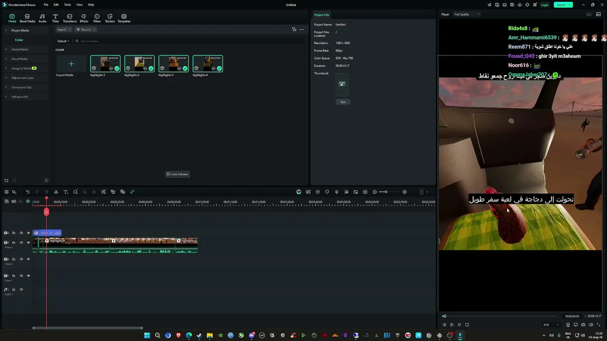Zoom in the timeline with plus icon
The width and height of the screenshot is (607, 341).
[x=405, y=192]
